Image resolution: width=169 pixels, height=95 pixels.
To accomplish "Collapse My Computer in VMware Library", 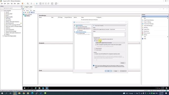I will click(2, 11).
